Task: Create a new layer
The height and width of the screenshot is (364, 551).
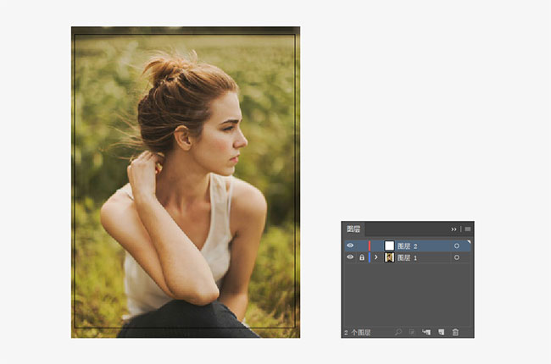Action: tap(441, 332)
